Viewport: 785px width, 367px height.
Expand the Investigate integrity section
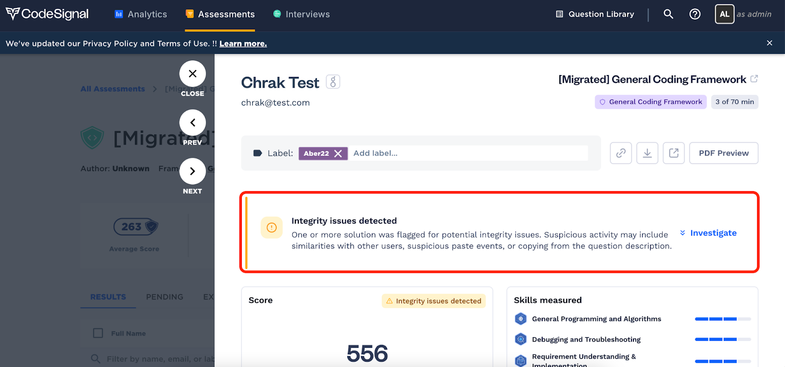(708, 233)
